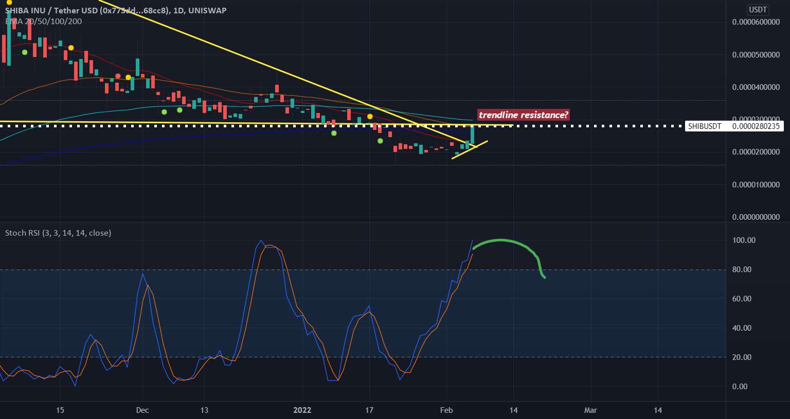The height and width of the screenshot is (419, 790).
Task: Click the EMA 20/50/100/200 indicator legend
Action: [x=44, y=21]
